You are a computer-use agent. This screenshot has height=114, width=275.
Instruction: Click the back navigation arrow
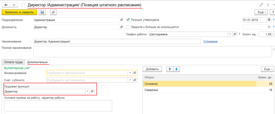tap(6, 5)
